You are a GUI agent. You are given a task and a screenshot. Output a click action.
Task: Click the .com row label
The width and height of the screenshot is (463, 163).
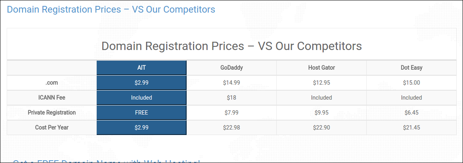pos(52,83)
